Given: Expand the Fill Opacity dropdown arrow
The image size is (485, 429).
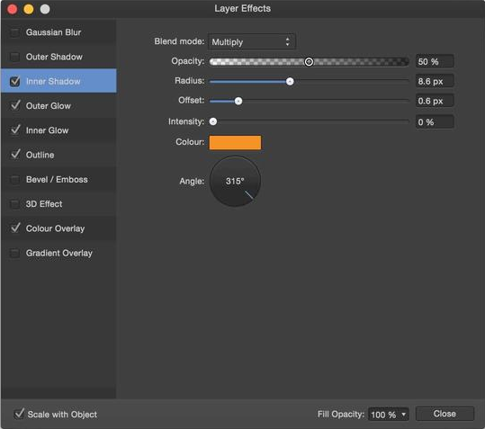Looking at the screenshot, I should tap(403, 415).
